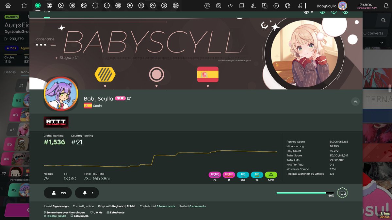Image resolution: width=392 pixels, height=220 pixels.
Task: Select the striped-circle custom ruleset icon
Action: tap(175, 6)
